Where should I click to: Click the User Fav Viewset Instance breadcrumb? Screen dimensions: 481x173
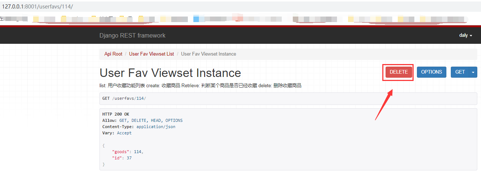208,54
